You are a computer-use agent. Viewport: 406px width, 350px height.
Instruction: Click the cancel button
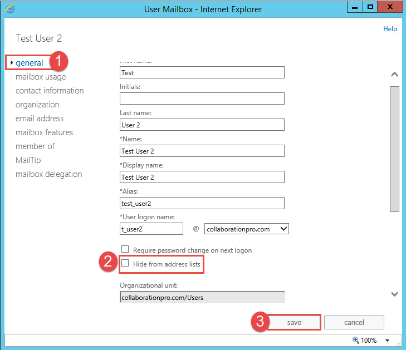354,322
